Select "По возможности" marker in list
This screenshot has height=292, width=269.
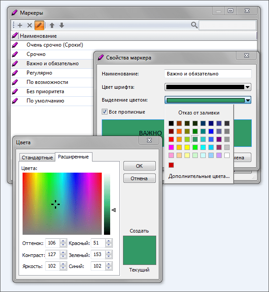click(47, 82)
